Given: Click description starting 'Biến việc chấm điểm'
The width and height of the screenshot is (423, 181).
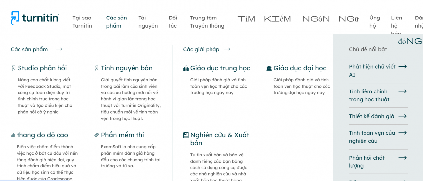Looking at the screenshot, I should tap(47, 163).
